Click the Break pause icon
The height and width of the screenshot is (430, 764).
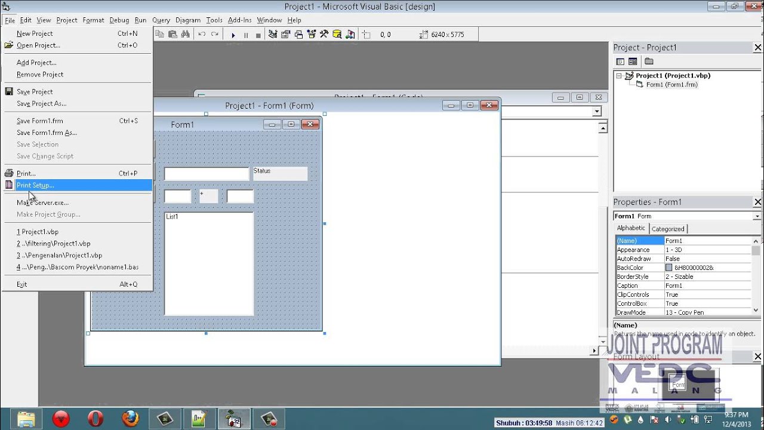click(246, 35)
